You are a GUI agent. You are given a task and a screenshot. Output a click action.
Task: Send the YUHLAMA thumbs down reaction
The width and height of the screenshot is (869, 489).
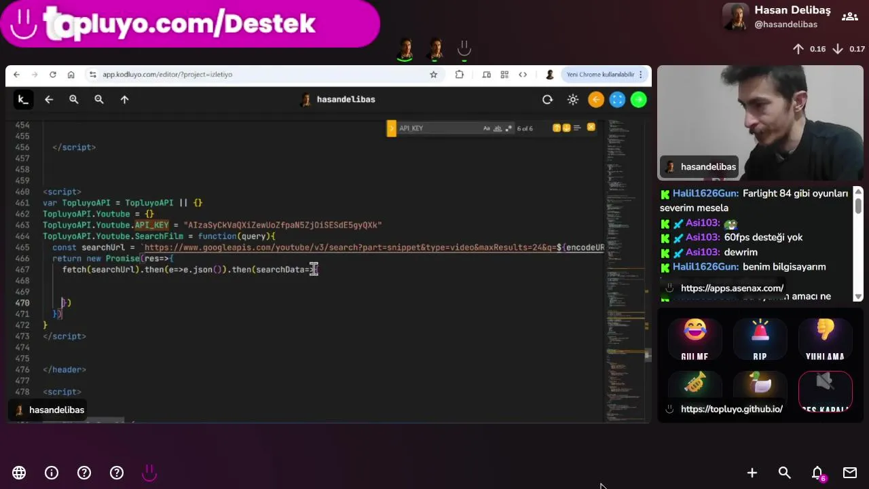pyautogui.click(x=825, y=340)
